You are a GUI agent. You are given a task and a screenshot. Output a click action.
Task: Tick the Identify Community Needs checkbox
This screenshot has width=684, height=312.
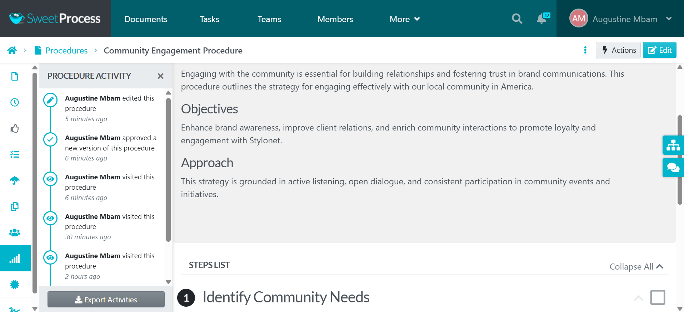tap(658, 297)
